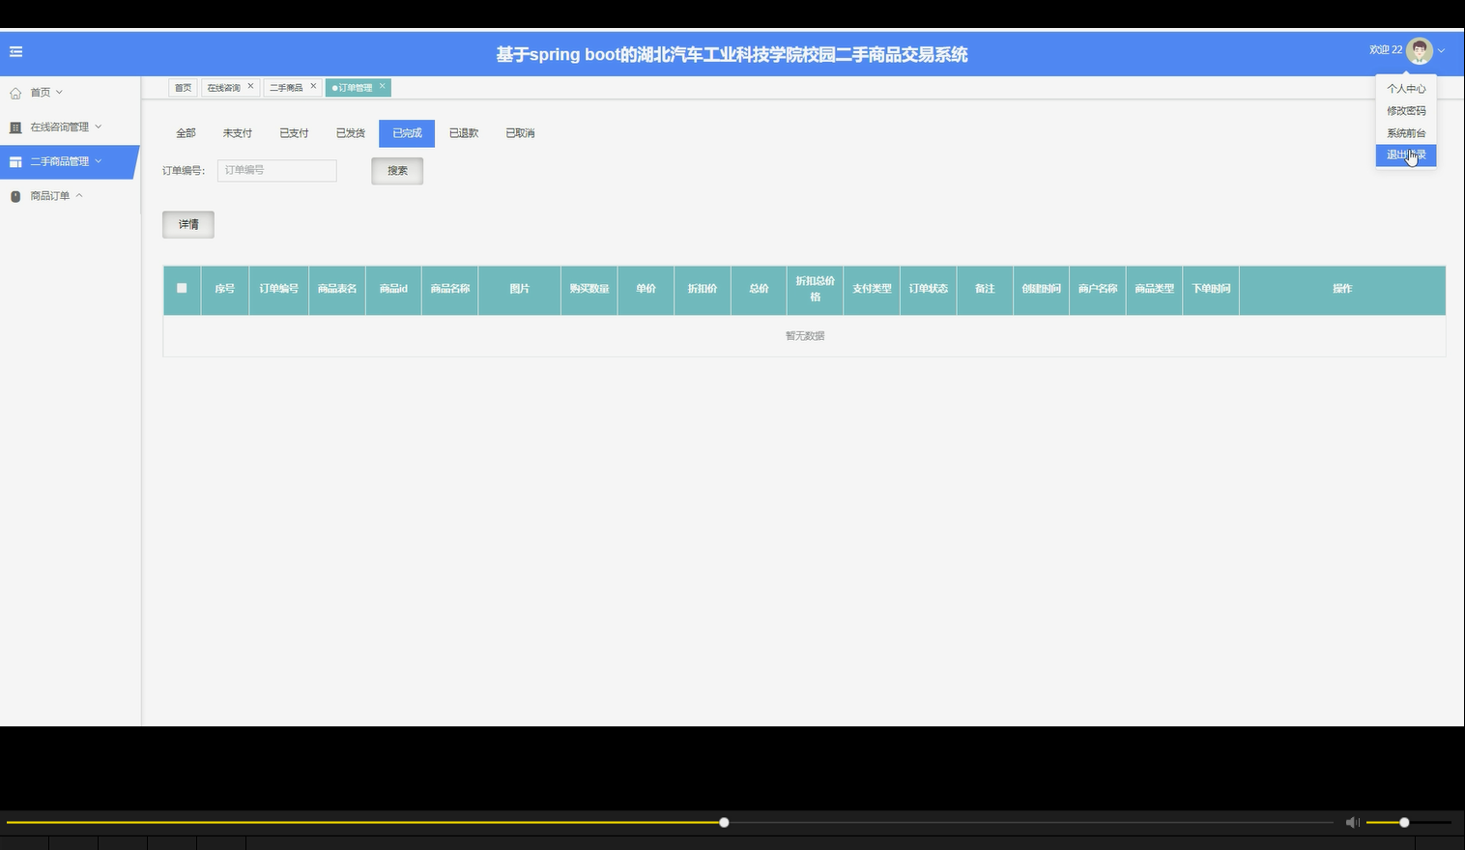Filter orders by 已退款
The height and width of the screenshot is (850, 1465).
(464, 133)
